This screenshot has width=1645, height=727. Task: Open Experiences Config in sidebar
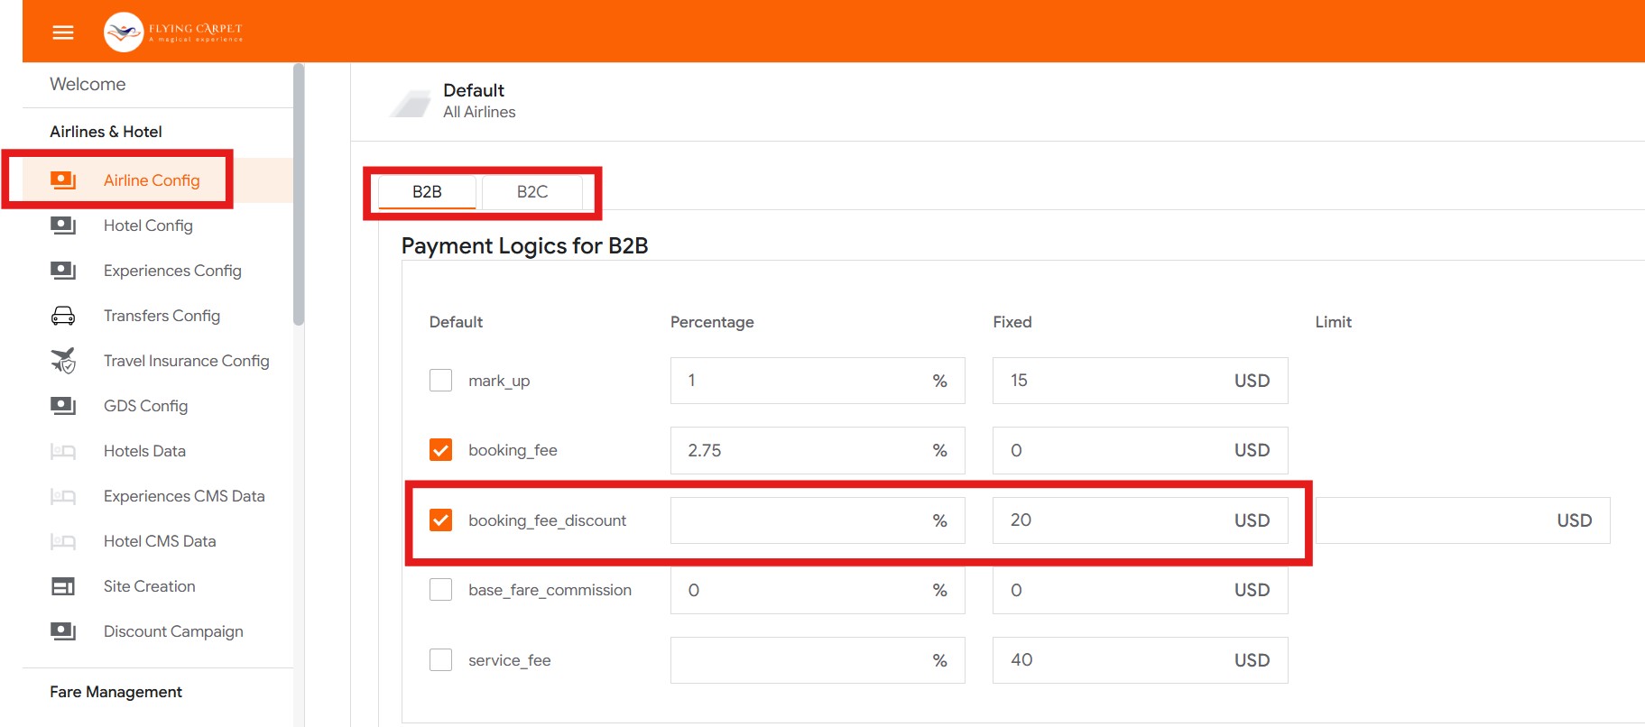pyautogui.click(x=172, y=271)
